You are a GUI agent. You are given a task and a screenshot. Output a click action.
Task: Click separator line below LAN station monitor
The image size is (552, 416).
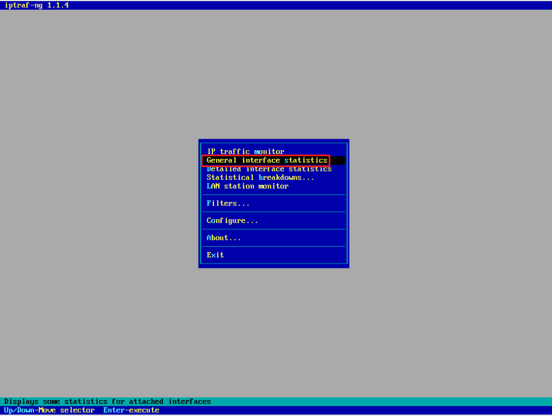(x=274, y=195)
